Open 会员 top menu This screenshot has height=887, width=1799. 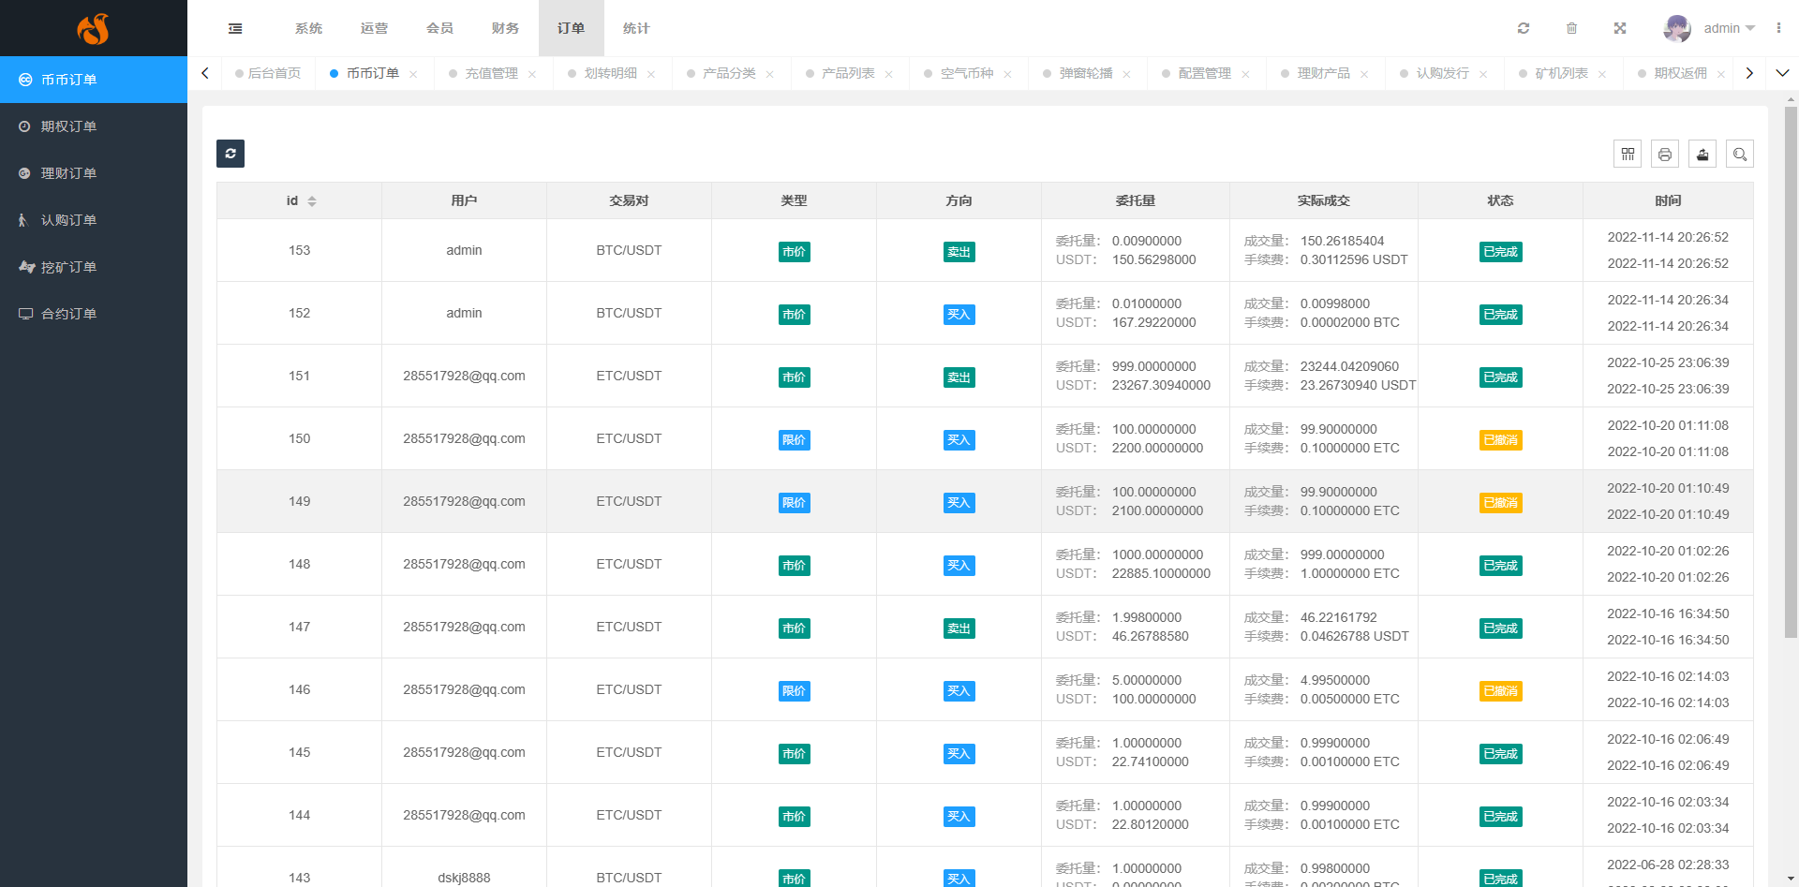(439, 28)
